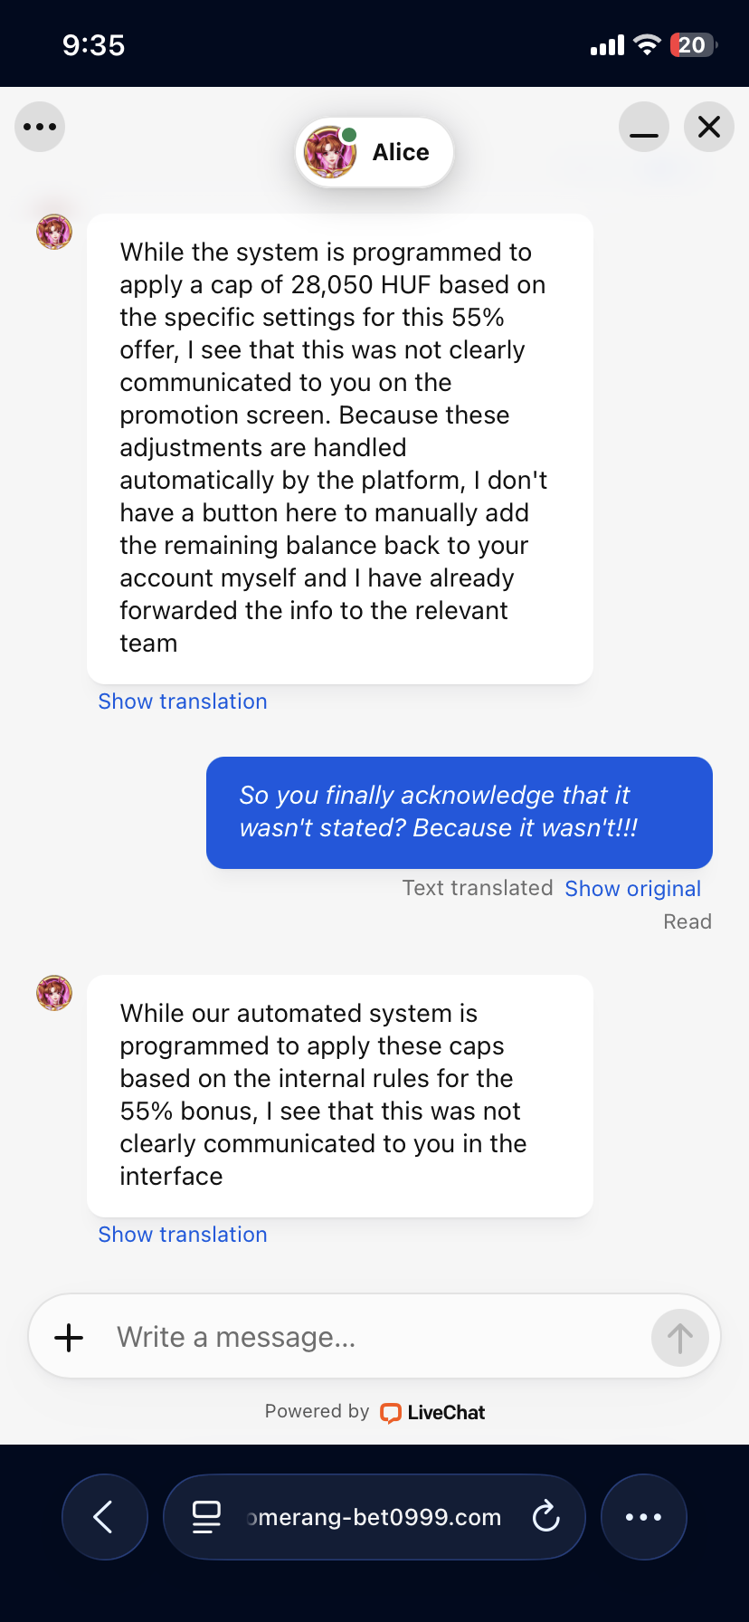Select the Alice agent name header
749x1622 pixels.
[x=401, y=152]
